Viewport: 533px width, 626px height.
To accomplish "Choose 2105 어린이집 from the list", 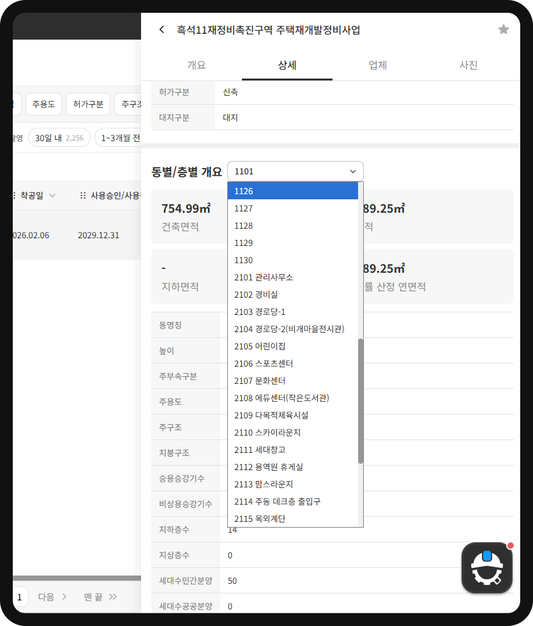I will (x=293, y=346).
